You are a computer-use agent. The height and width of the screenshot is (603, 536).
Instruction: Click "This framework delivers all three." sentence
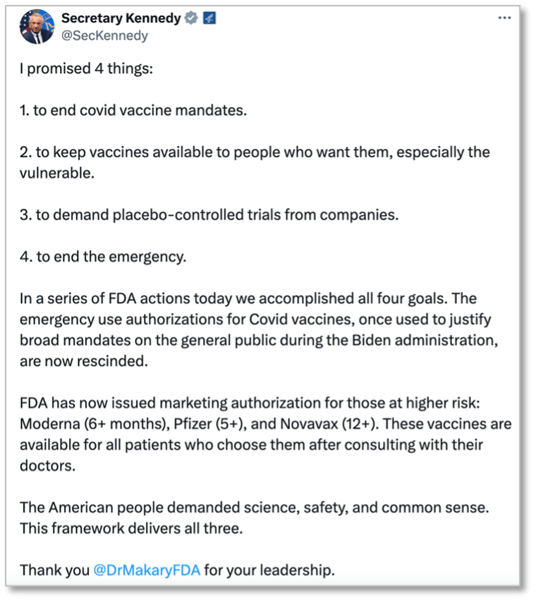131,528
